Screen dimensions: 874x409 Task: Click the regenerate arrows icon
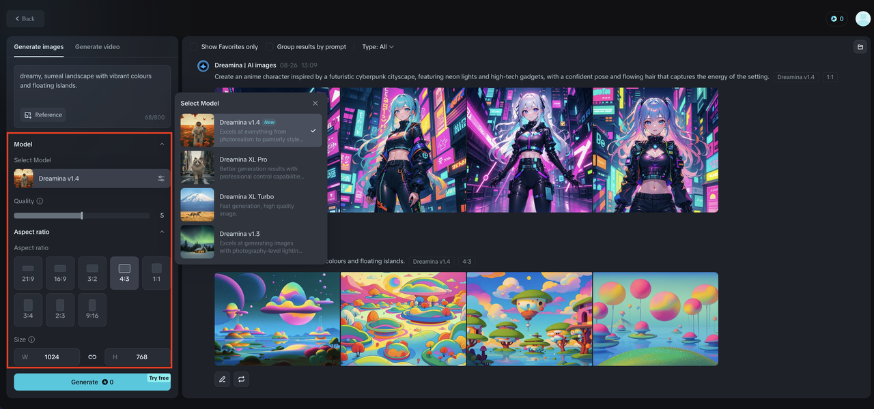pos(241,378)
